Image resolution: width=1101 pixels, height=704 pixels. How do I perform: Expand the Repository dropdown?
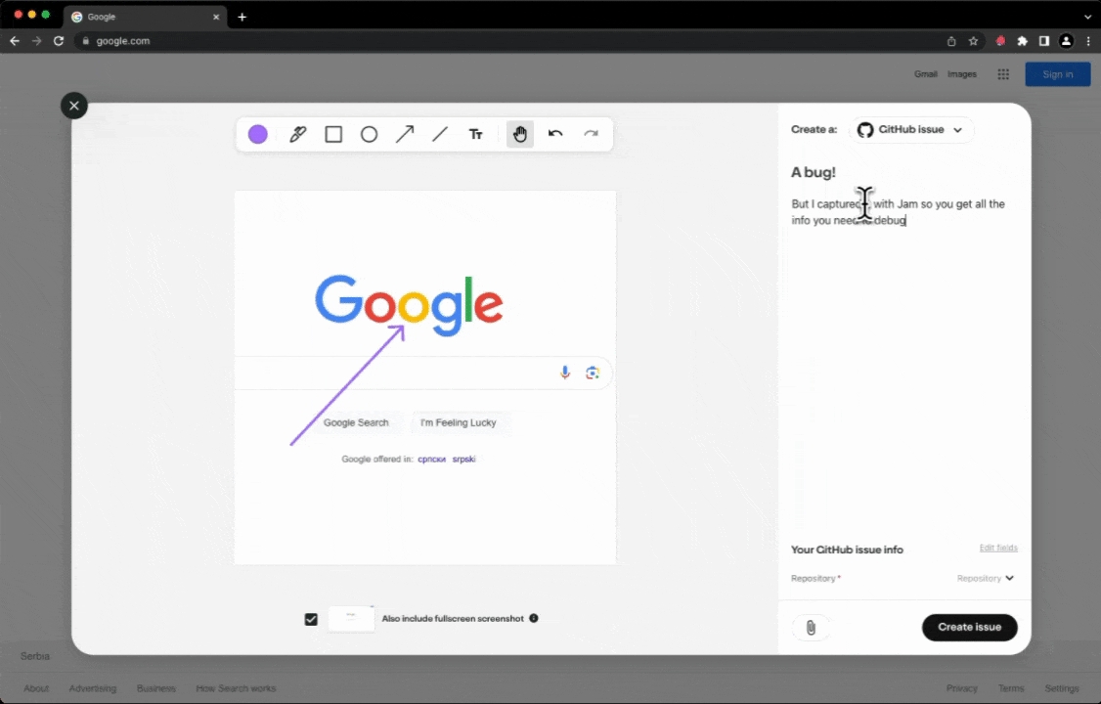985,579
